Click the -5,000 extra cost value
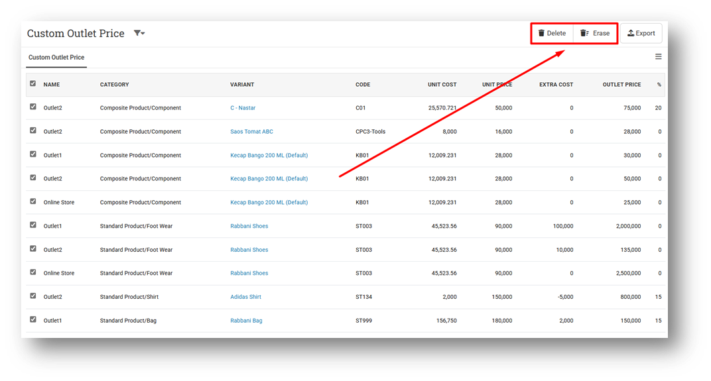This screenshot has width=711, height=381. tap(565, 297)
